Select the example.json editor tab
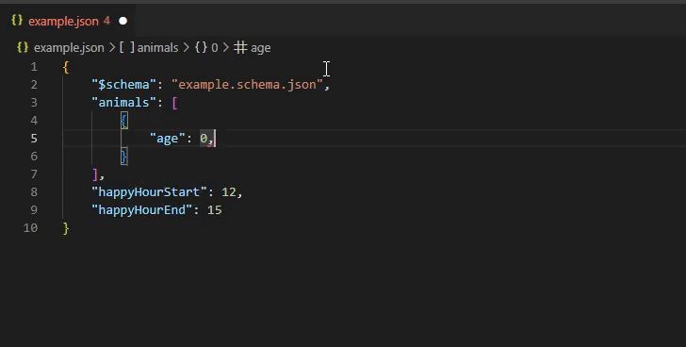The width and height of the screenshot is (686, 347). point(68,21)
